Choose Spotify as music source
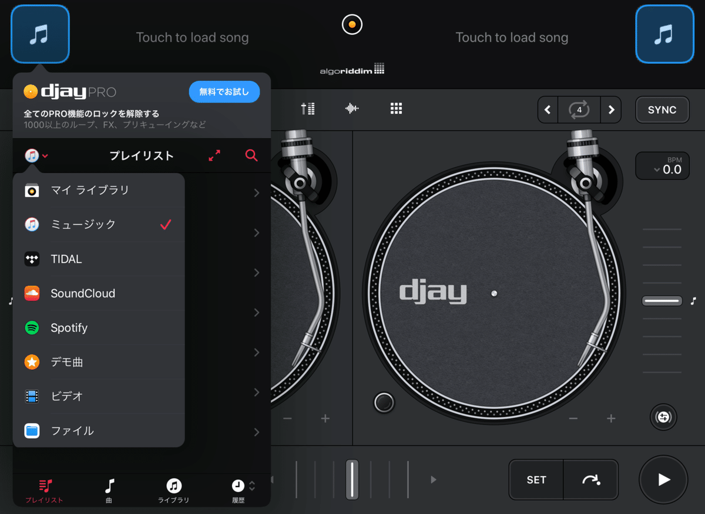The image size is (705, 514). coord(99,327)
